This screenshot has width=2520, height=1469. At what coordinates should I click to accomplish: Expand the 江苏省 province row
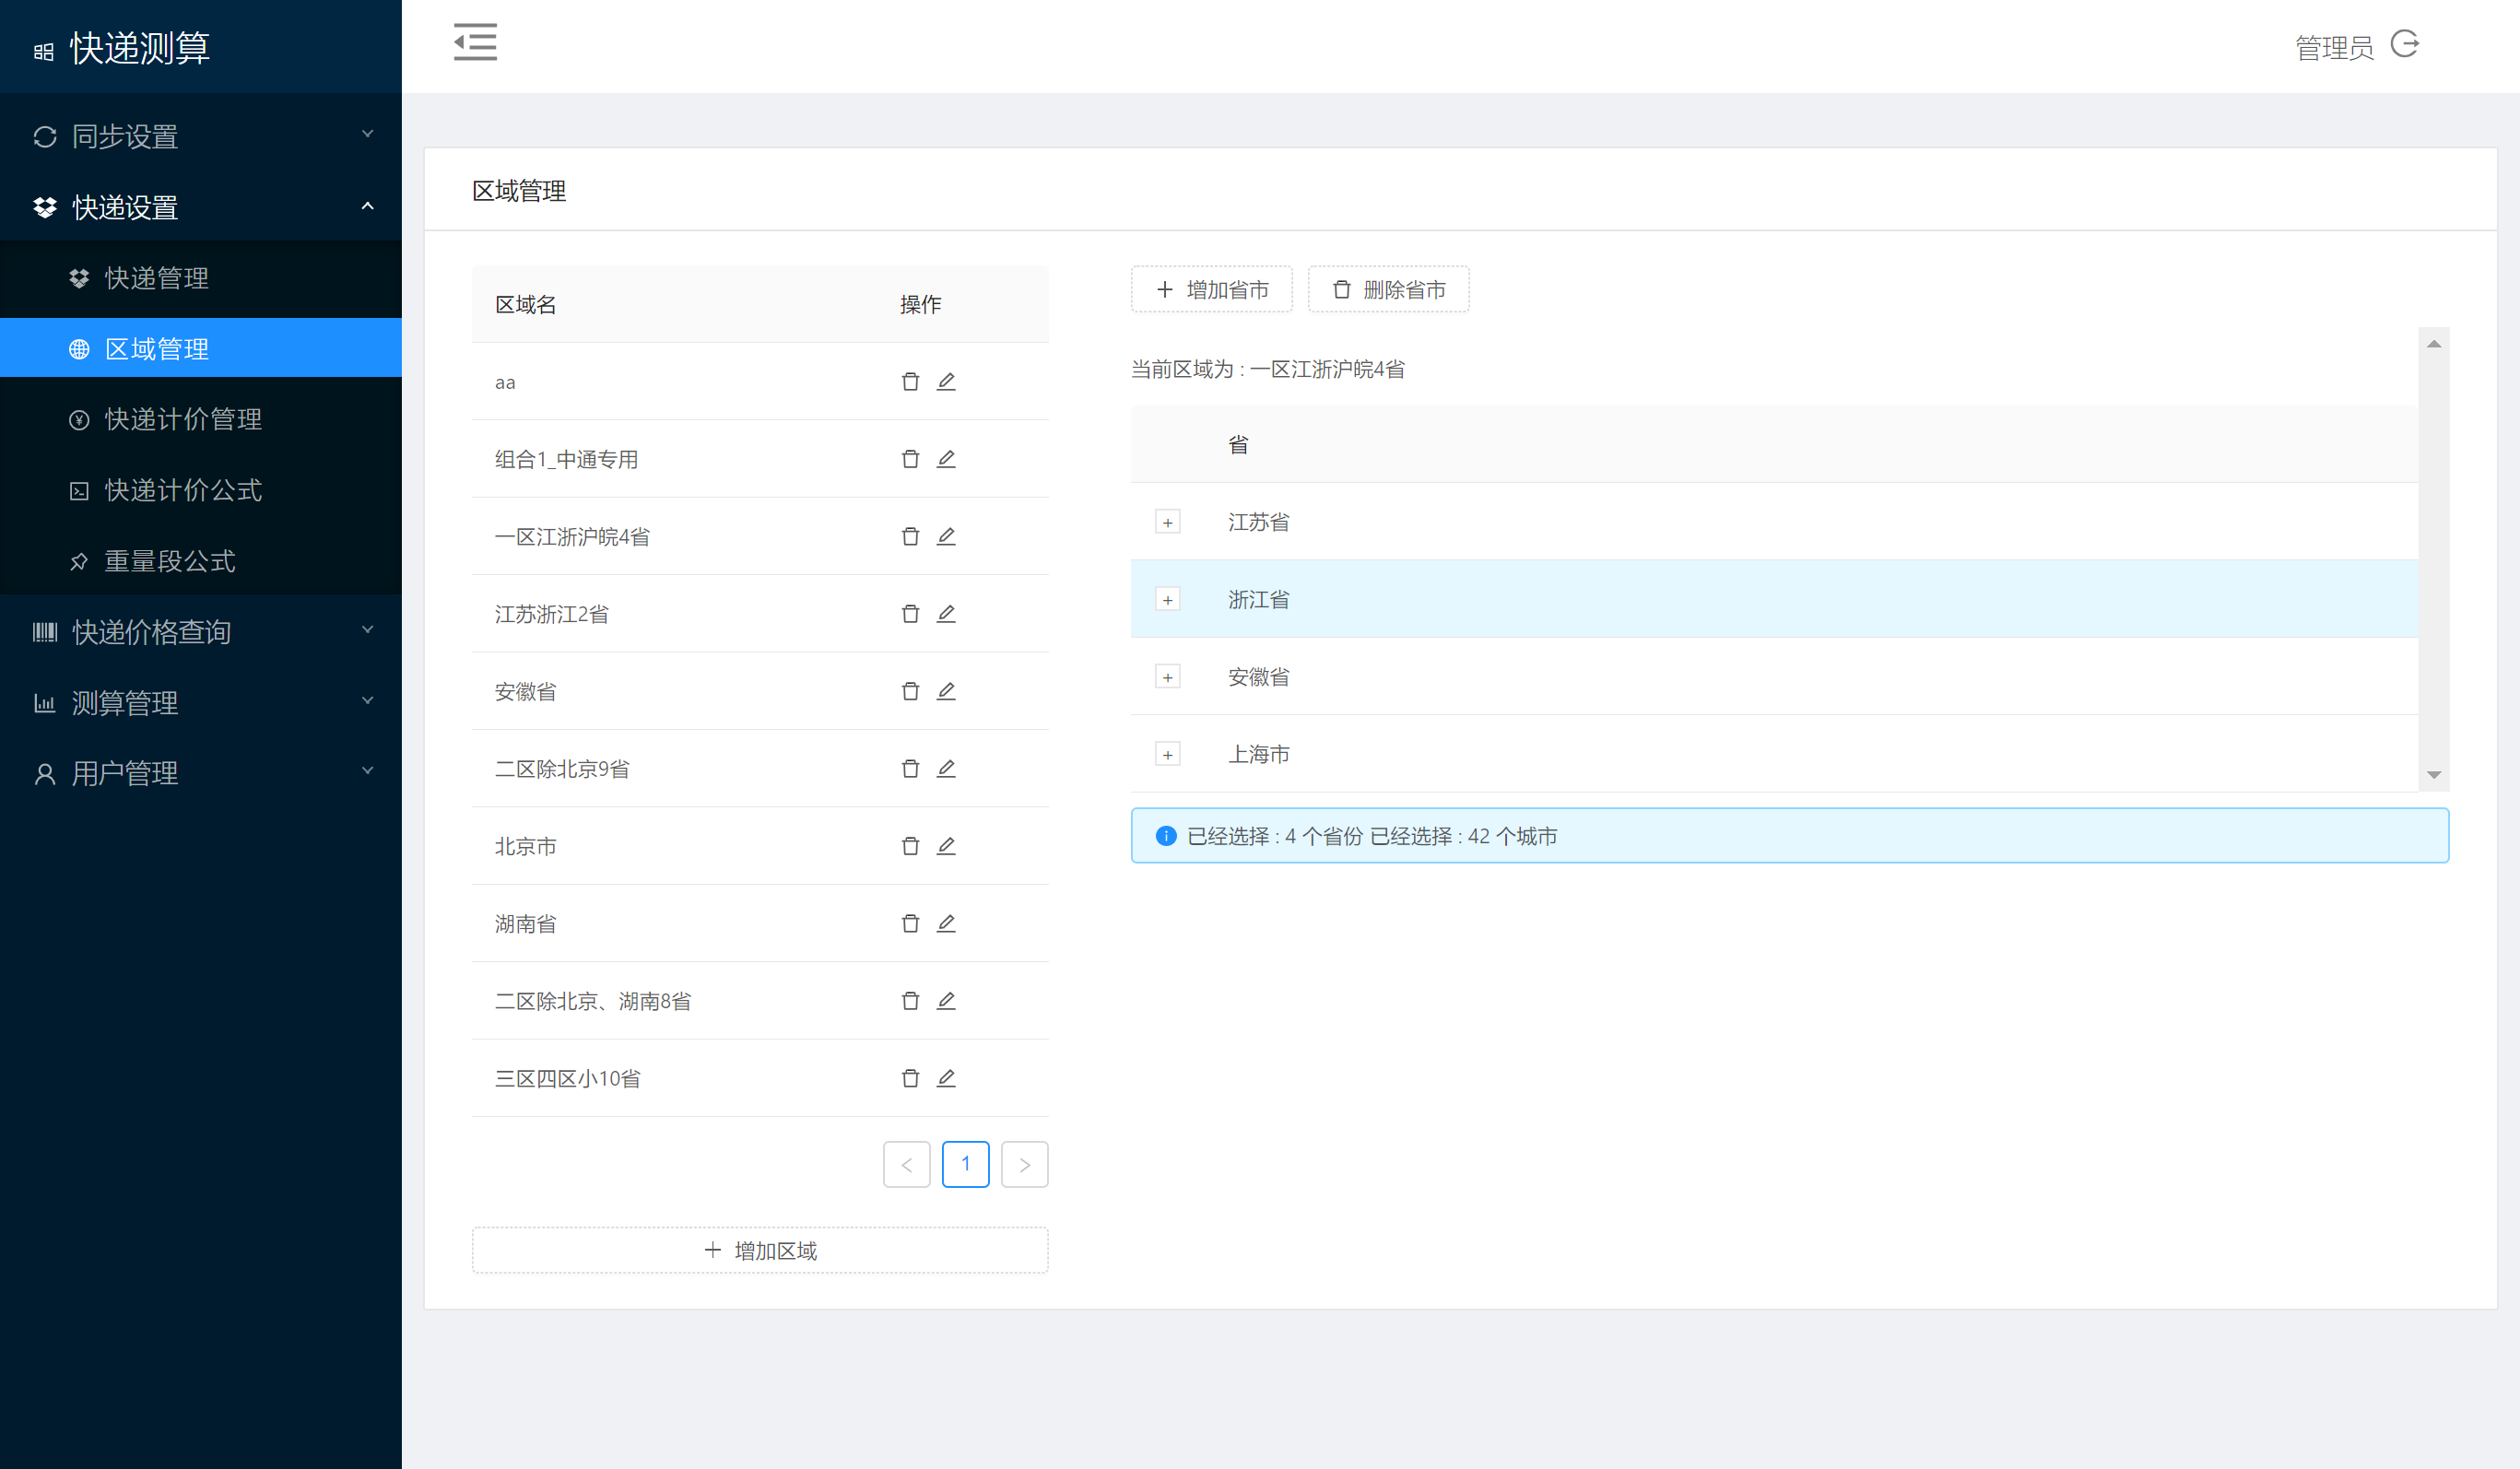pos(1167,522)
